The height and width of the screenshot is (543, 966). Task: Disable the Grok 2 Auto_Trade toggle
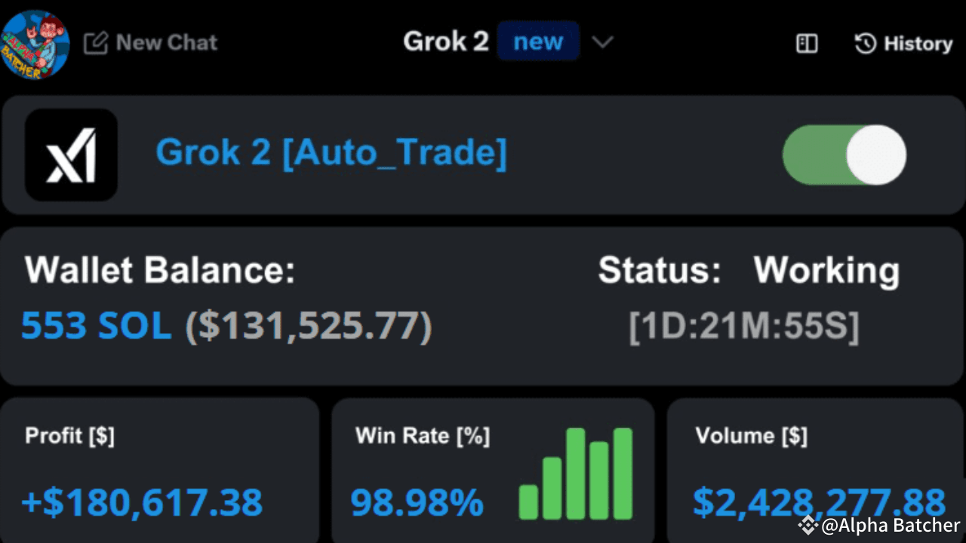tap(844, 155)
